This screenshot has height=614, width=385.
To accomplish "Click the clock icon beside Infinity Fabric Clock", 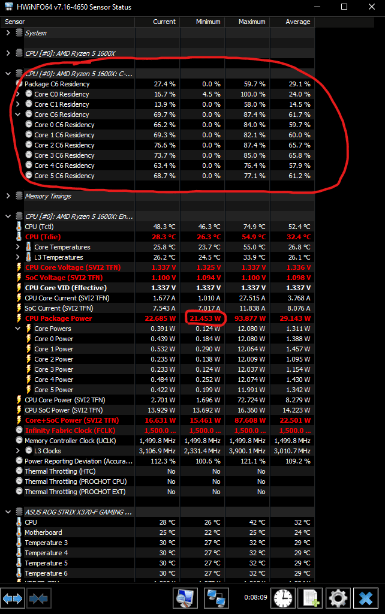I will pyautogui.click(x=19, y=430).
